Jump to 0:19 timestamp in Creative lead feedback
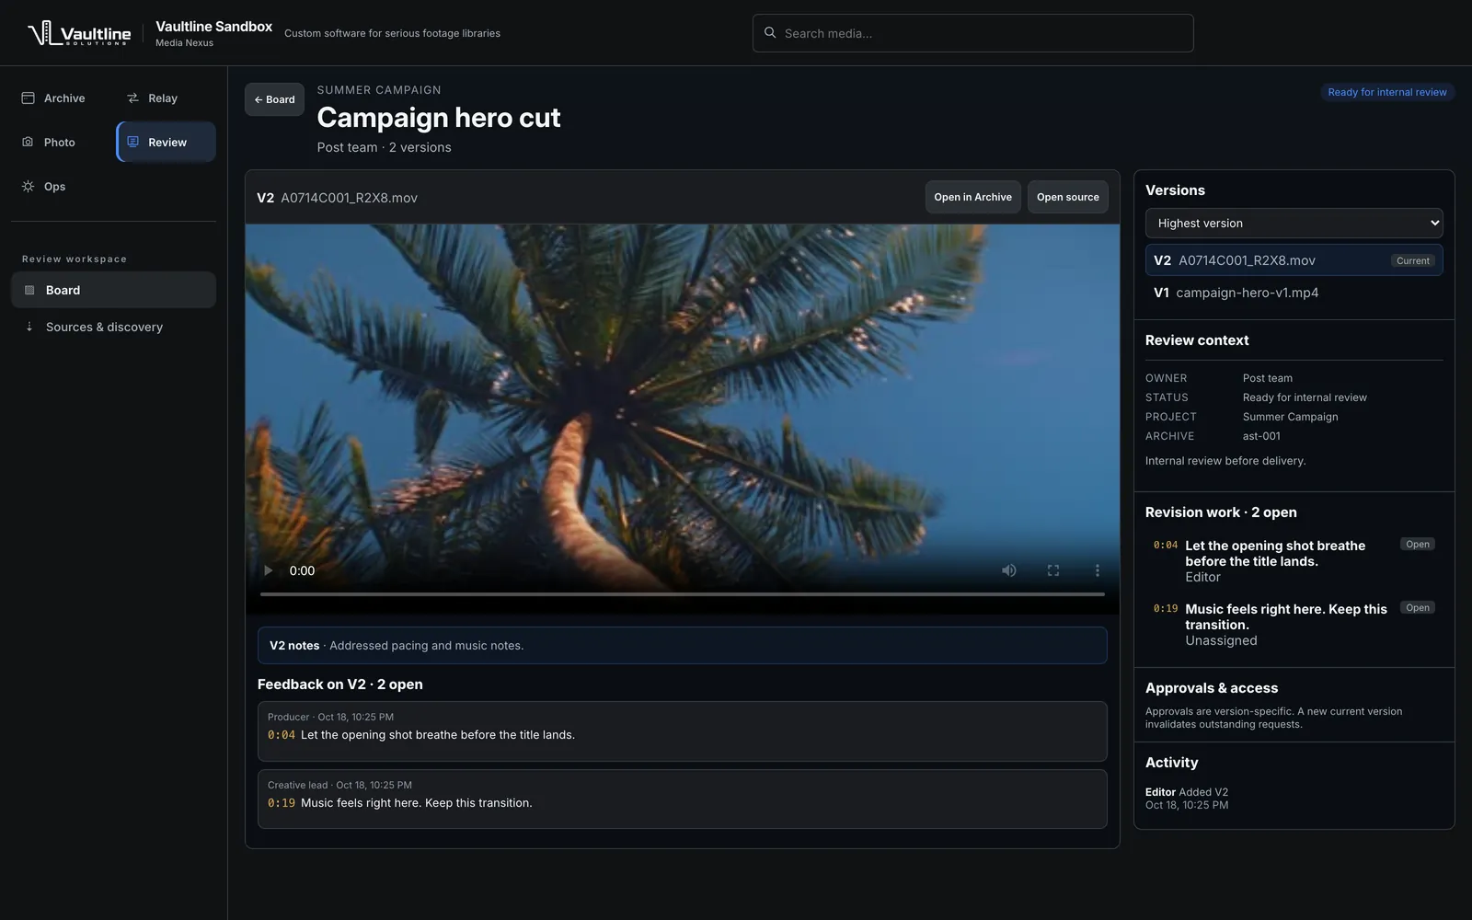This screenshot has width=1472, height=920. [282, 803]
